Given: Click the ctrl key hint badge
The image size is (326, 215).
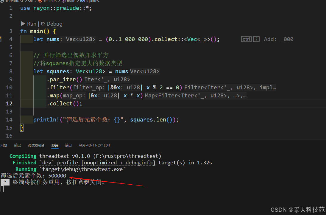Looking at the screenshot, I should [247, 39].
